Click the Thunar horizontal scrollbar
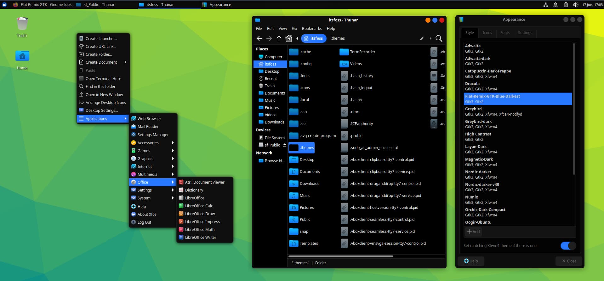Image resolution: width=604 pixels, height=281 pixels. tap(341, 256)
